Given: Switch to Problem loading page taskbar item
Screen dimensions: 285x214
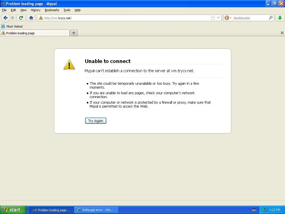Looking at the screenshot, I should [51, 210].
